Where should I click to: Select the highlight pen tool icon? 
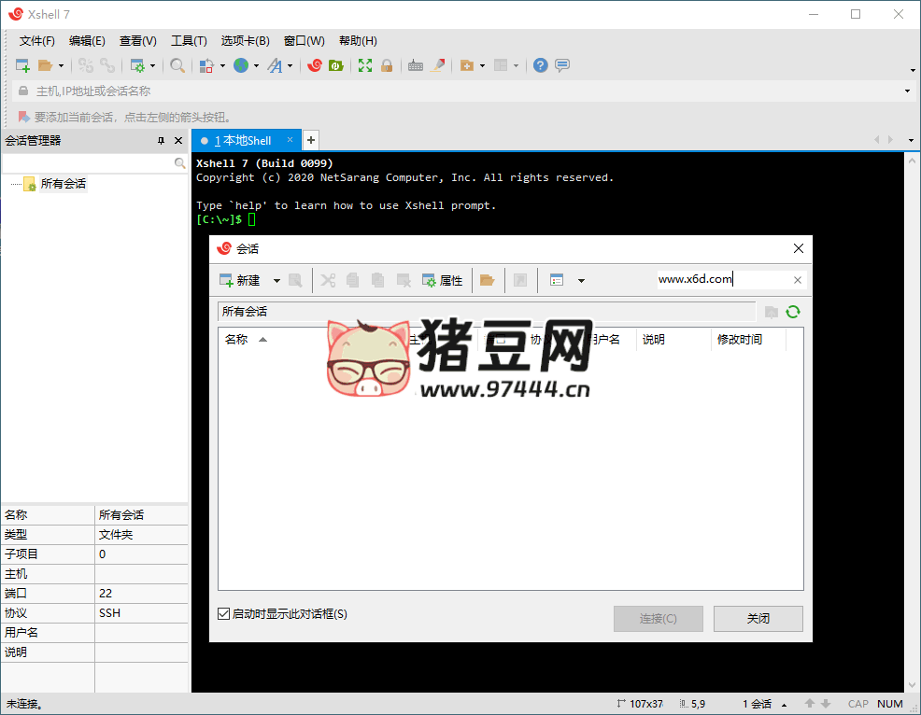pyautogui.click(x=437, y=65)
